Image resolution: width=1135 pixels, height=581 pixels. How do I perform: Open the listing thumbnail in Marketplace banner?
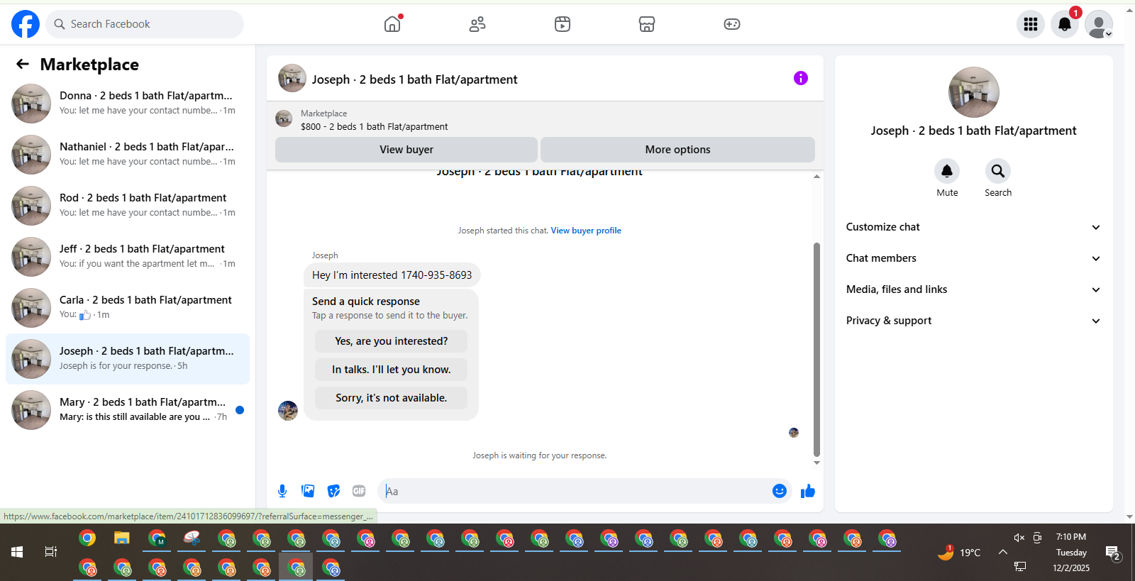284,118
